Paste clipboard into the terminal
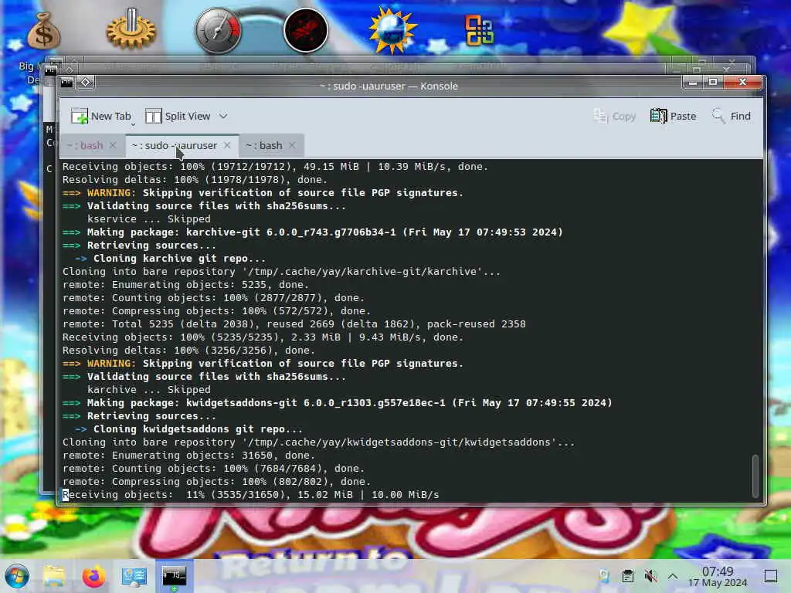The image size is (791, 593). click(x=673, y=116)
